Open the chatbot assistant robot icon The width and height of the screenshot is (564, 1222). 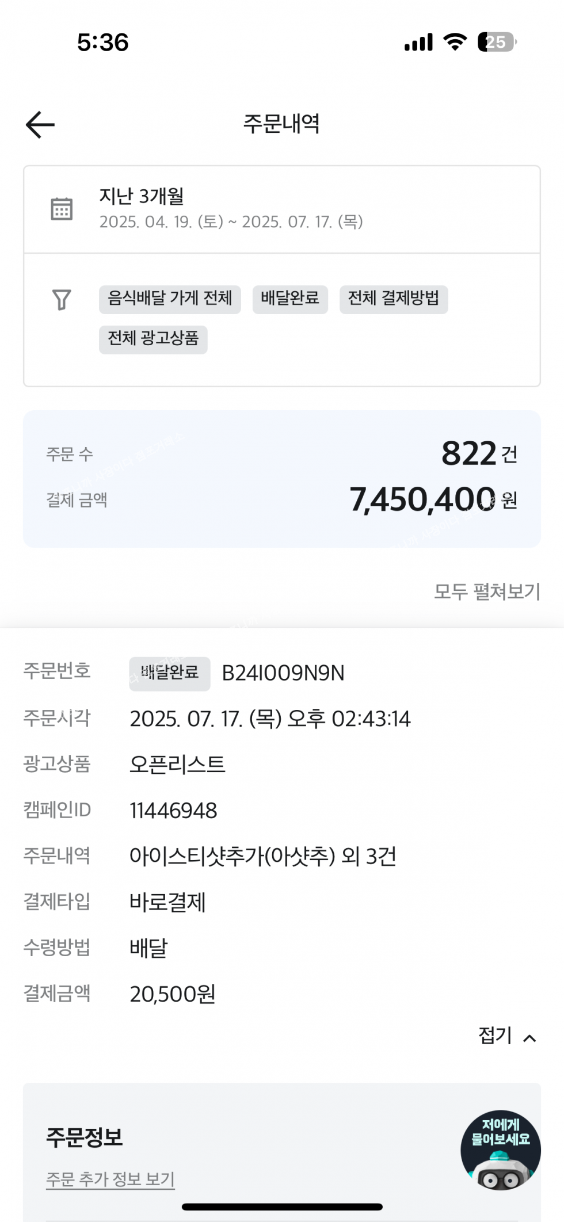point(500,1150)
